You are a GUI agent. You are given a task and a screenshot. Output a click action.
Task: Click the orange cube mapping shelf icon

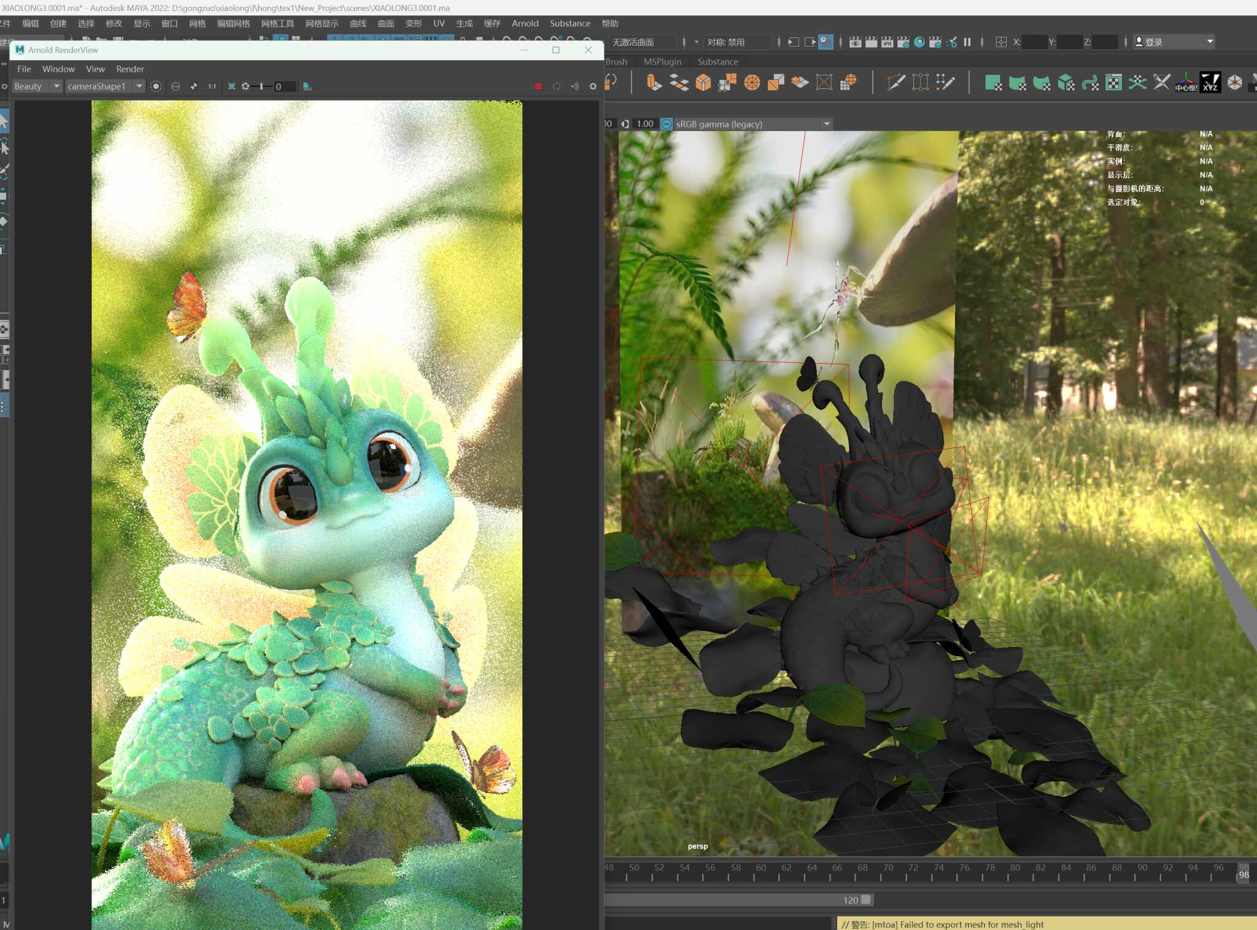click(703, 82)
